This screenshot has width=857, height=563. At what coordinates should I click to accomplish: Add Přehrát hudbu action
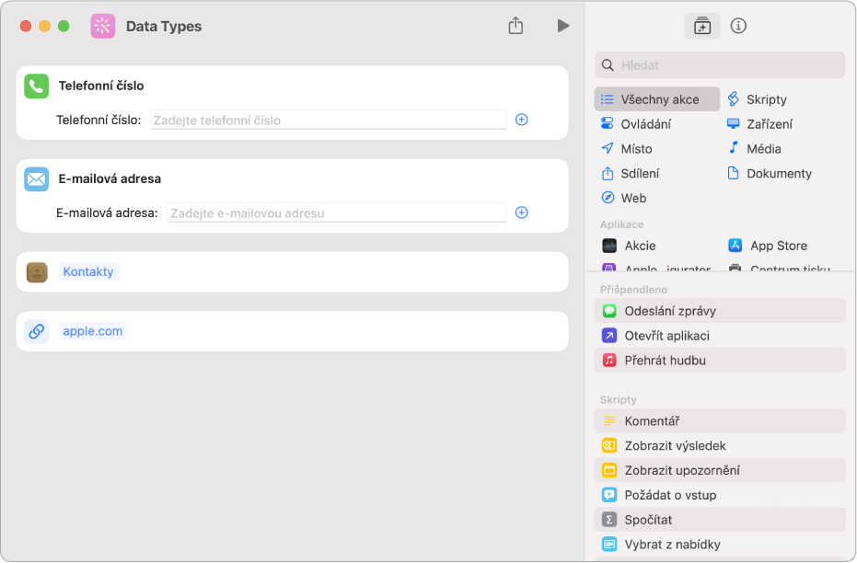(720, 360)
